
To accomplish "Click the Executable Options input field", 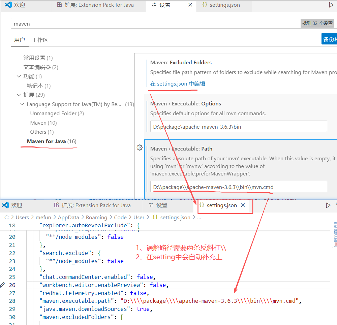I will coord(239,127).
